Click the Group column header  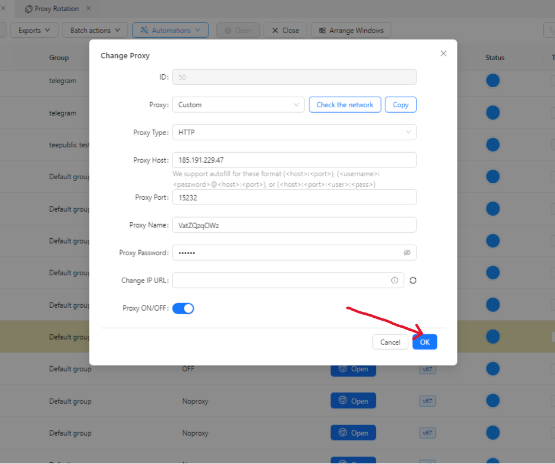point(59,57)
